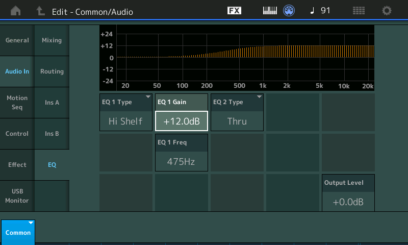This screenshot has width=408, height=245.
Task: Select the Output Level parameter
Action: click(x=348, y=193)
